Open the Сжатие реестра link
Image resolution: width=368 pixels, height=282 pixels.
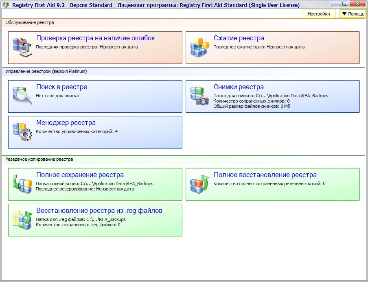click(x=239, y=38)
